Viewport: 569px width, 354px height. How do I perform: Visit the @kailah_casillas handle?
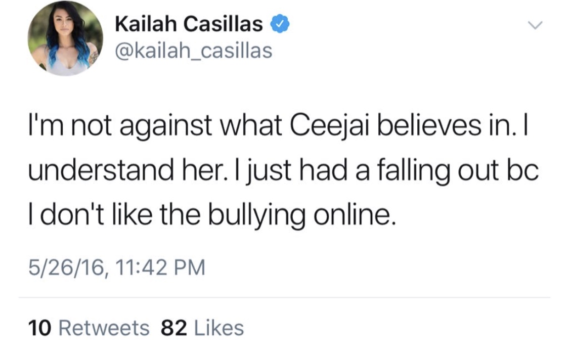[193, 51]
